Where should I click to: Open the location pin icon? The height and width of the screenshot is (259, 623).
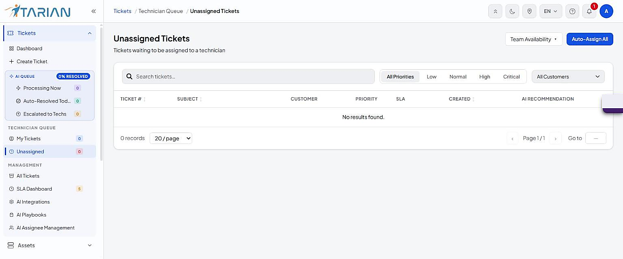pyautogui.click(x=529, y=11)
